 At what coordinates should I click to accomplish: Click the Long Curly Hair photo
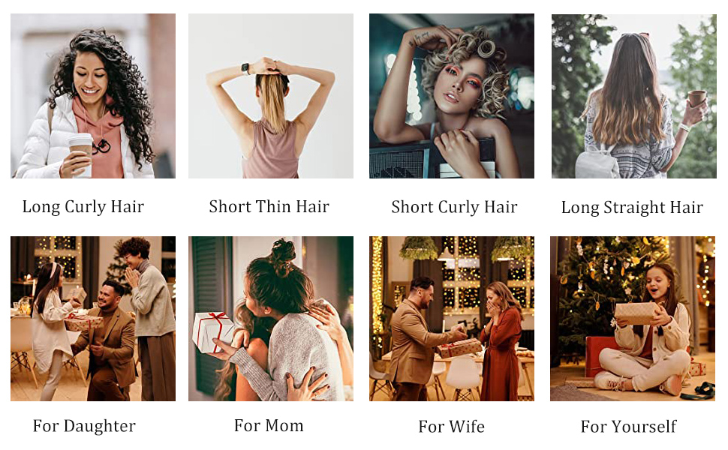[x=93, y=96]
